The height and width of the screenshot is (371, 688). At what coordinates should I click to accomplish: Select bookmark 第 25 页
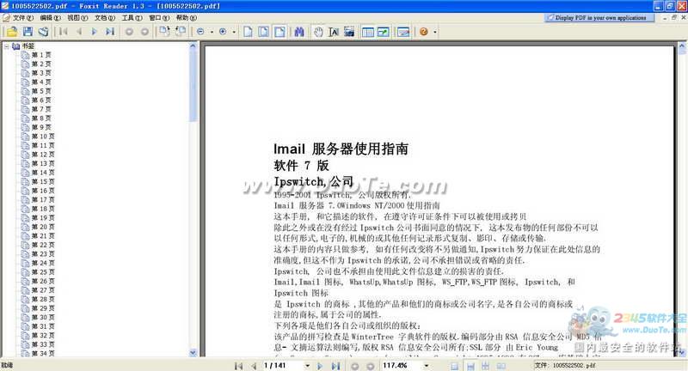pyautogui.click(x=42, y=272)
